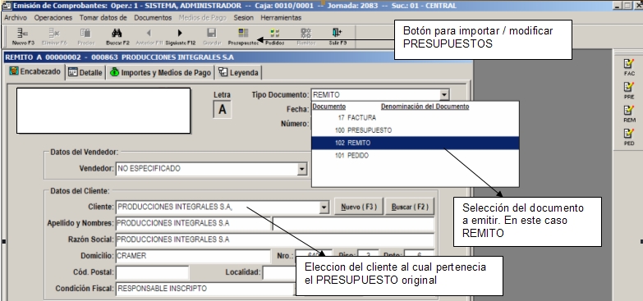Expand the Cliente dropdown list
The width and height of the screenshot is (643, 301).
click(324, 208)
